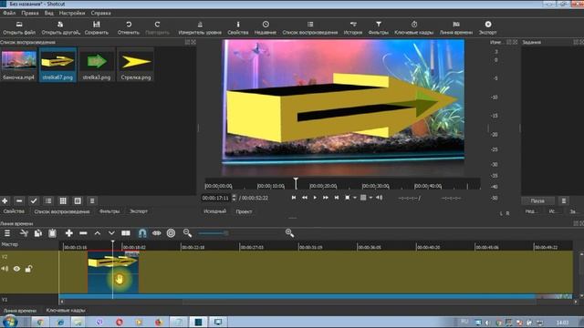Split clip at playhead
Image resolution: width=584 pixels, height=328 pixels.
pyautogui.click(x=126, y=233)
